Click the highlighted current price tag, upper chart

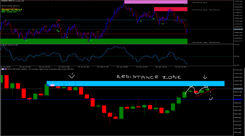(x=238, y=29)
